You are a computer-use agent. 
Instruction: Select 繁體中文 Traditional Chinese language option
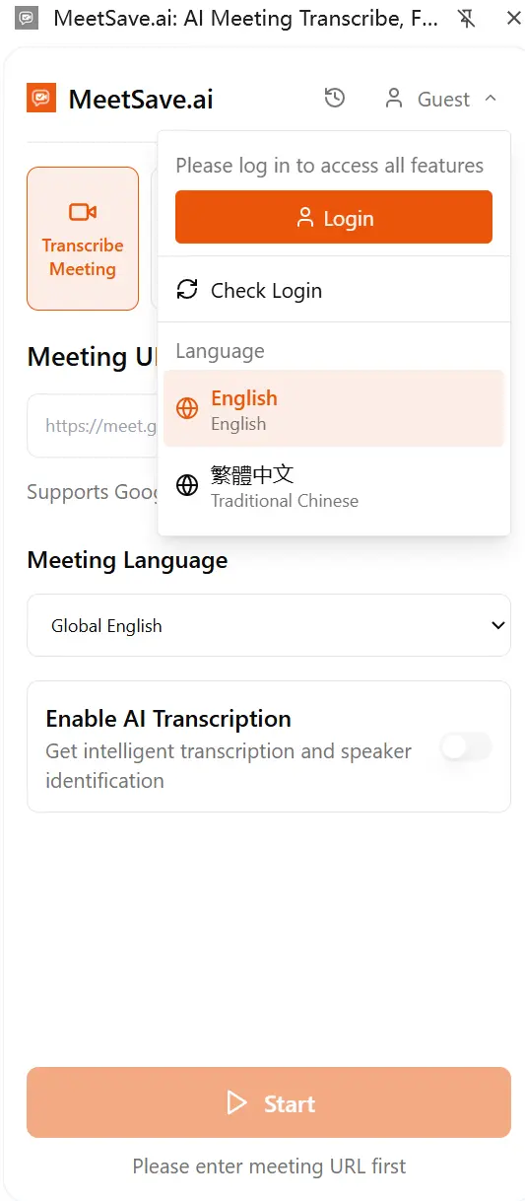tap(334, 486)
